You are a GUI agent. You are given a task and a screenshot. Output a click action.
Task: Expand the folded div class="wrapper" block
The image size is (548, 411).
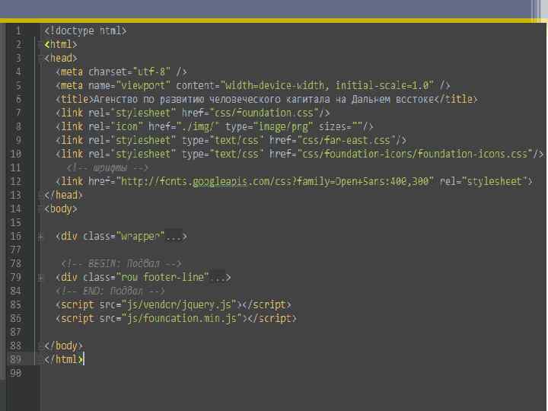click(x=40, y=237)
